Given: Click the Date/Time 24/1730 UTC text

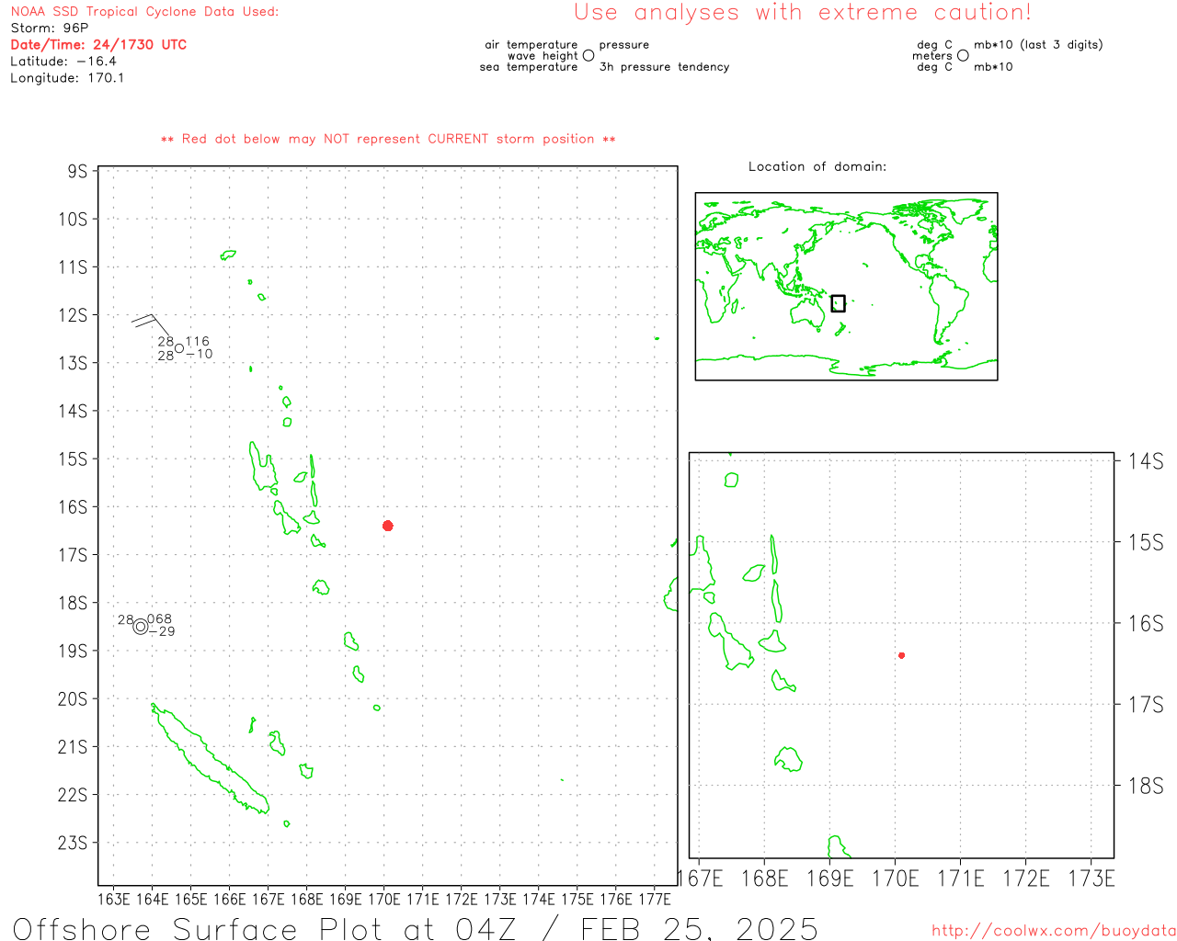Looking at the screenshot, I should coord(98,45).
